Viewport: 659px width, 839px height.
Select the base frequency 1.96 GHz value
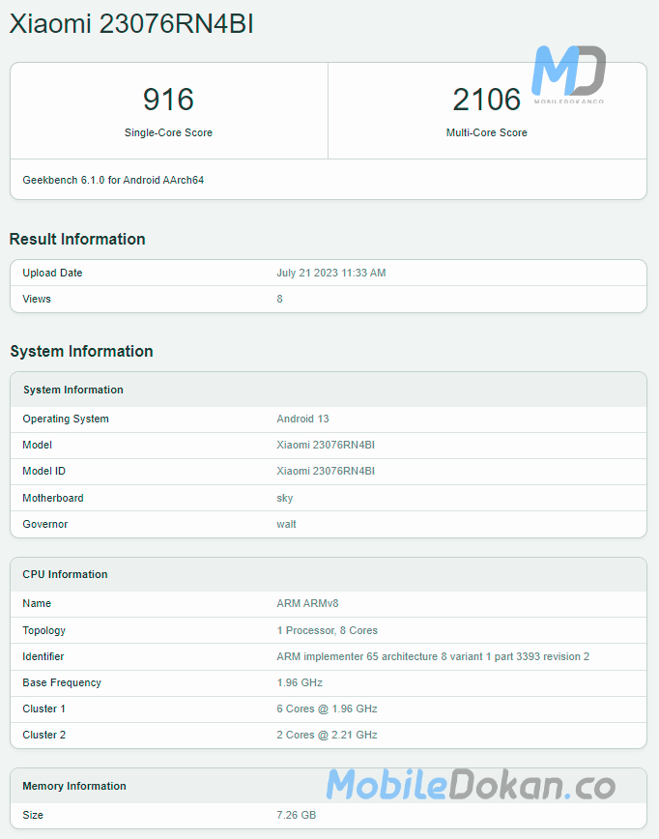(300, 682)
